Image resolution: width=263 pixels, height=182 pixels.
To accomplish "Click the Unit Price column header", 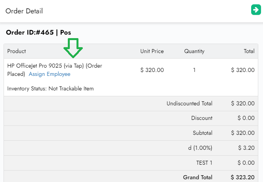I will tap(152, 51).
